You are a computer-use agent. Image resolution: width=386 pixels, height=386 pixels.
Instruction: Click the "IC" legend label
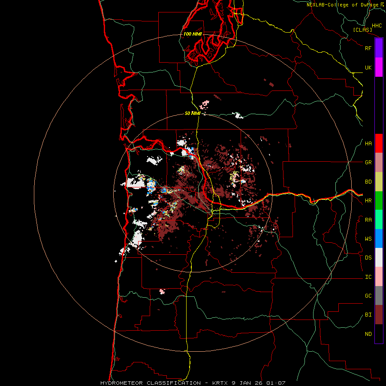tap(368, 277)
